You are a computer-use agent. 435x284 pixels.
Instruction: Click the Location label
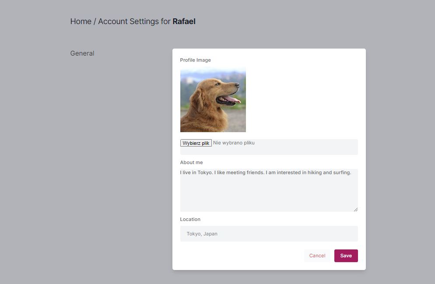190,219
